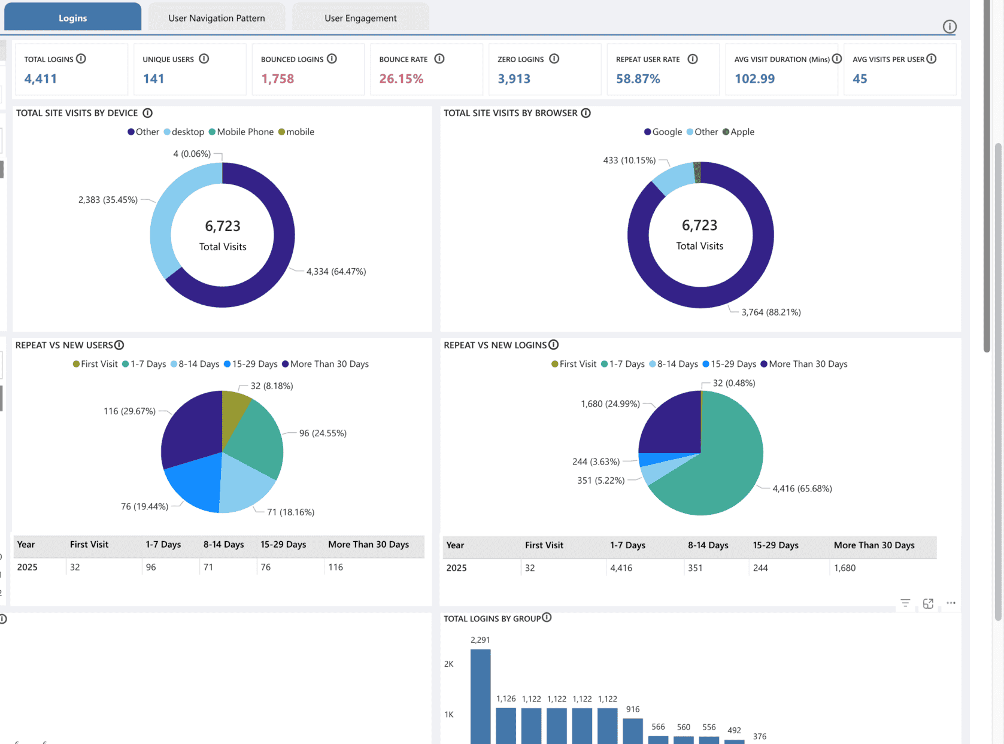
Task: Click focus mode icon above logins chart
Action: point(928,603)
